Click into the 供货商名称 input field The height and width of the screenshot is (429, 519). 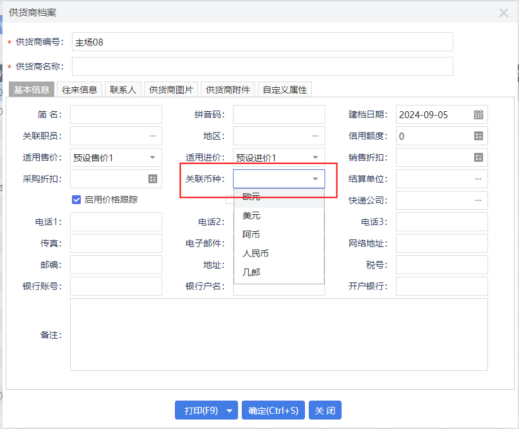262,66
